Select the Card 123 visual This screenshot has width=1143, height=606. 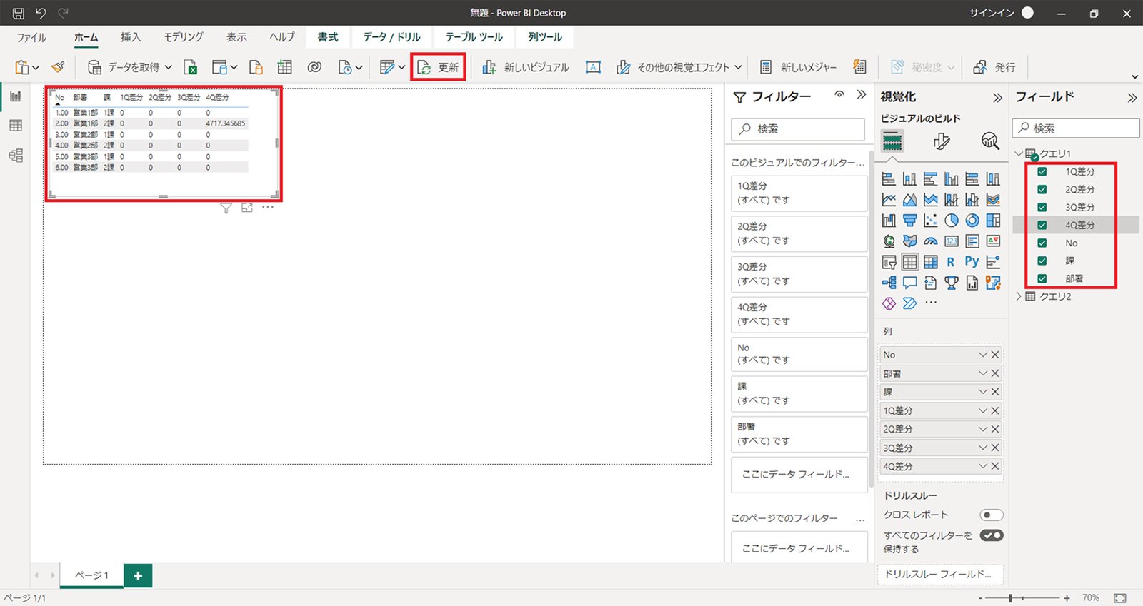[952, 241]
